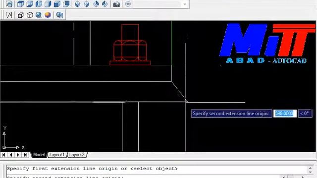Click the 590.0000 distance input field
The height and width of the screenshot is (178, 317).
click(x=285, y=113)
